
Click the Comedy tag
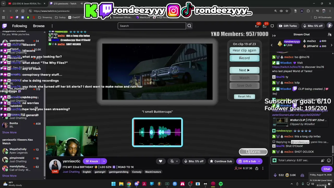pos(137,172)
